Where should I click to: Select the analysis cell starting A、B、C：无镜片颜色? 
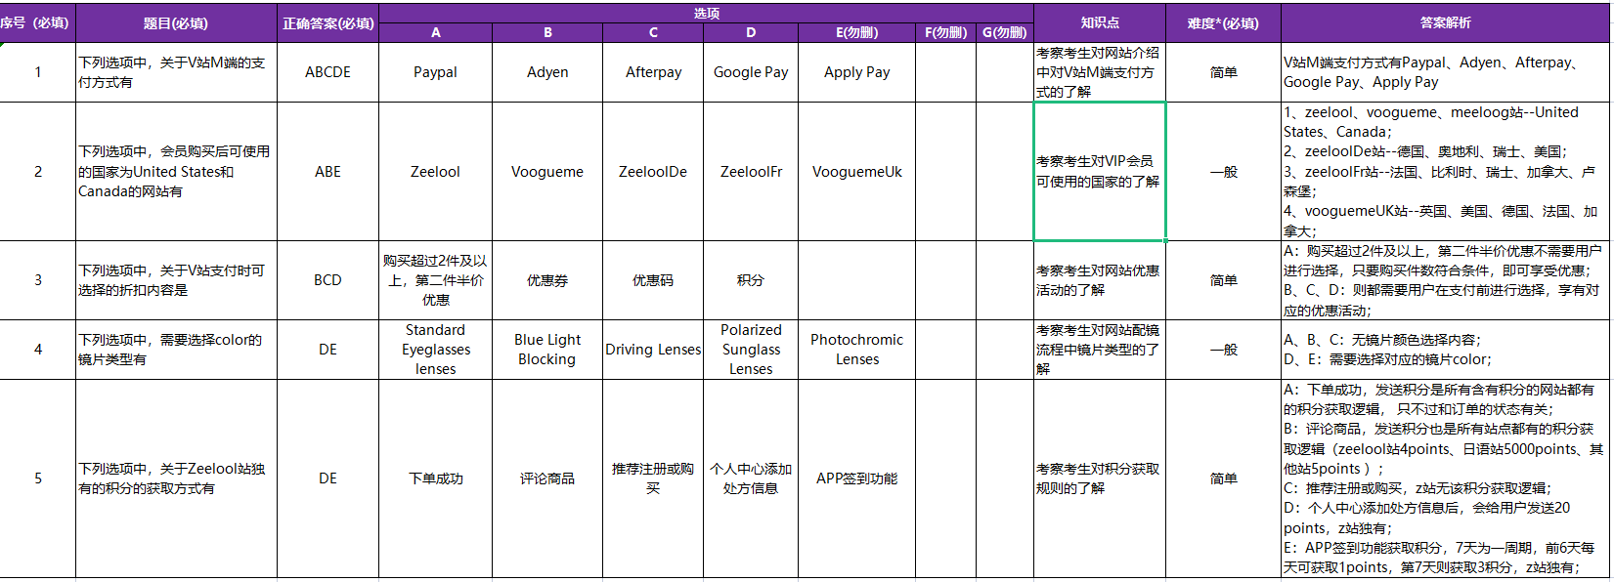[1445, 350]
